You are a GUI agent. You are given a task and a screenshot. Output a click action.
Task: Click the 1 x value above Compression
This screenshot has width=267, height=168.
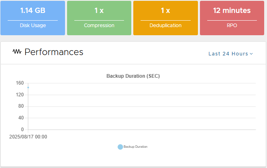pos(99,11)
